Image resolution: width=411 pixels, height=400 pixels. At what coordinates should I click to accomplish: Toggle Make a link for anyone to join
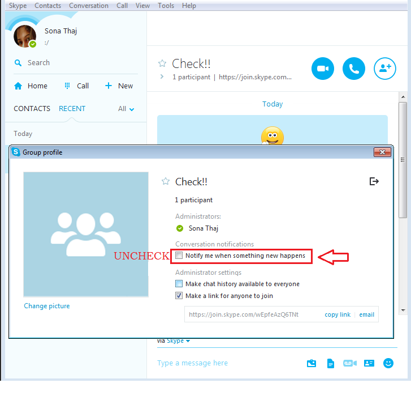point(179,296)
